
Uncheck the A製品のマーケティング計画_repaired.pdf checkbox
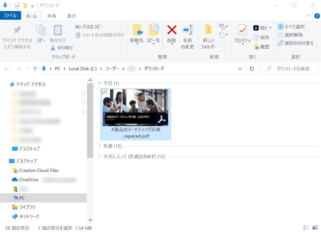pos(104,92)
